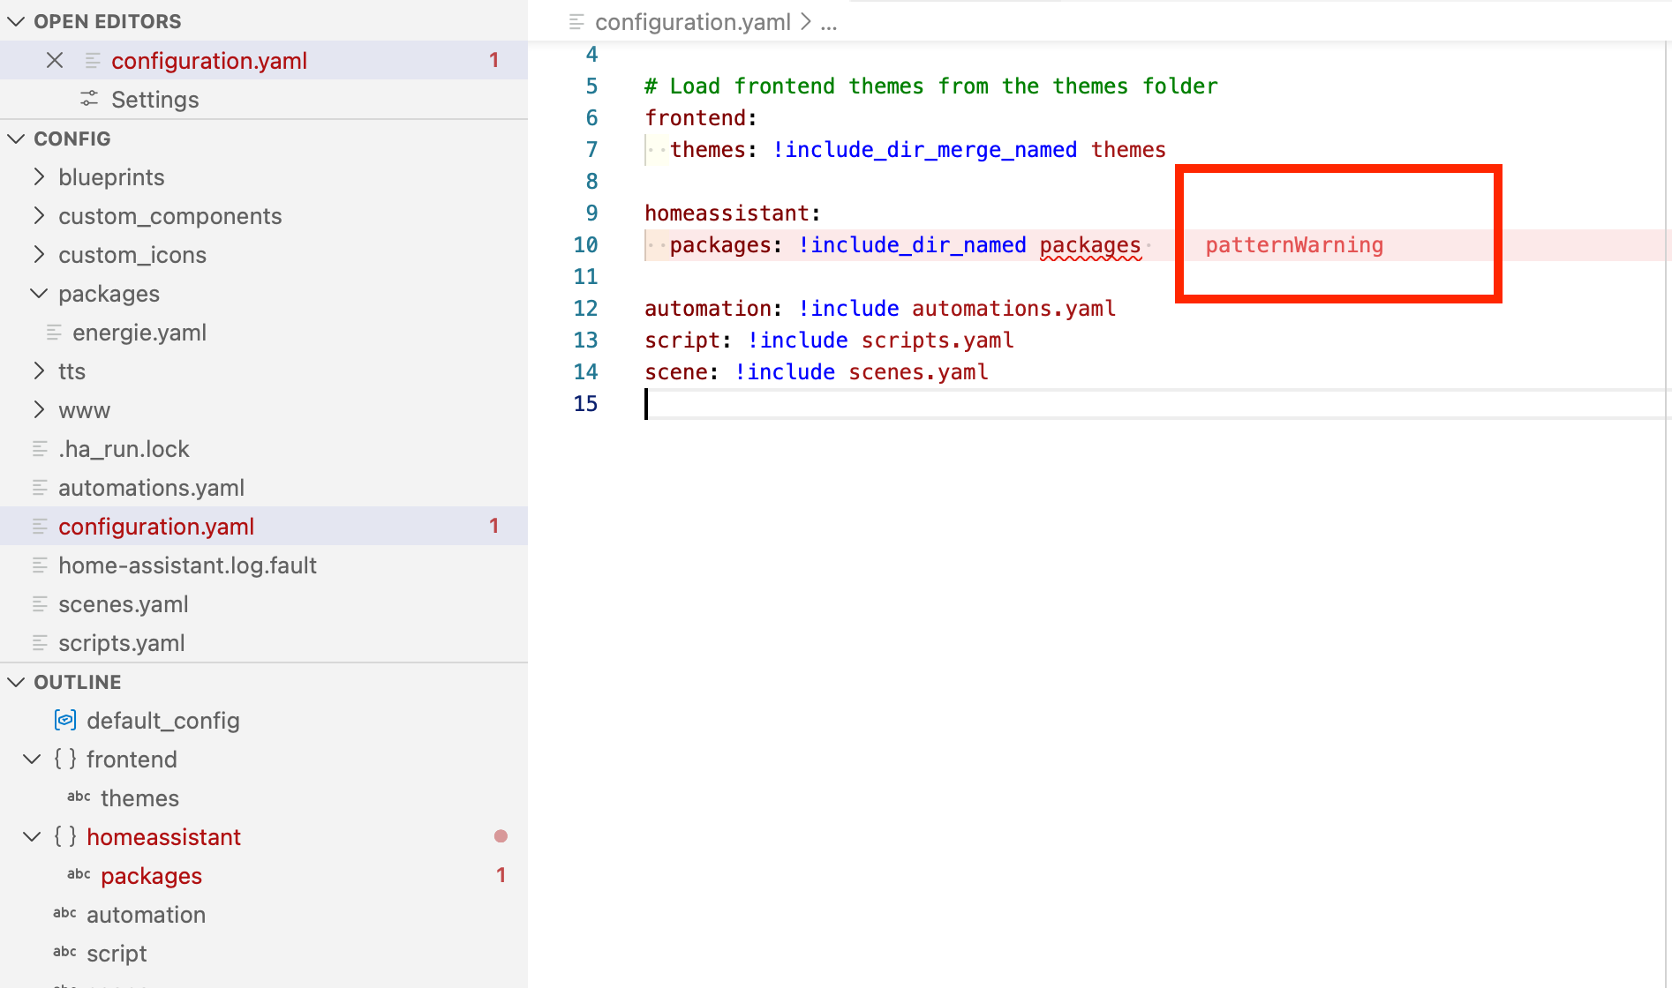Open the Settings editor tab entry
Image resolution: width=1672 pixels, height=988 pixels.
(154, 100)
